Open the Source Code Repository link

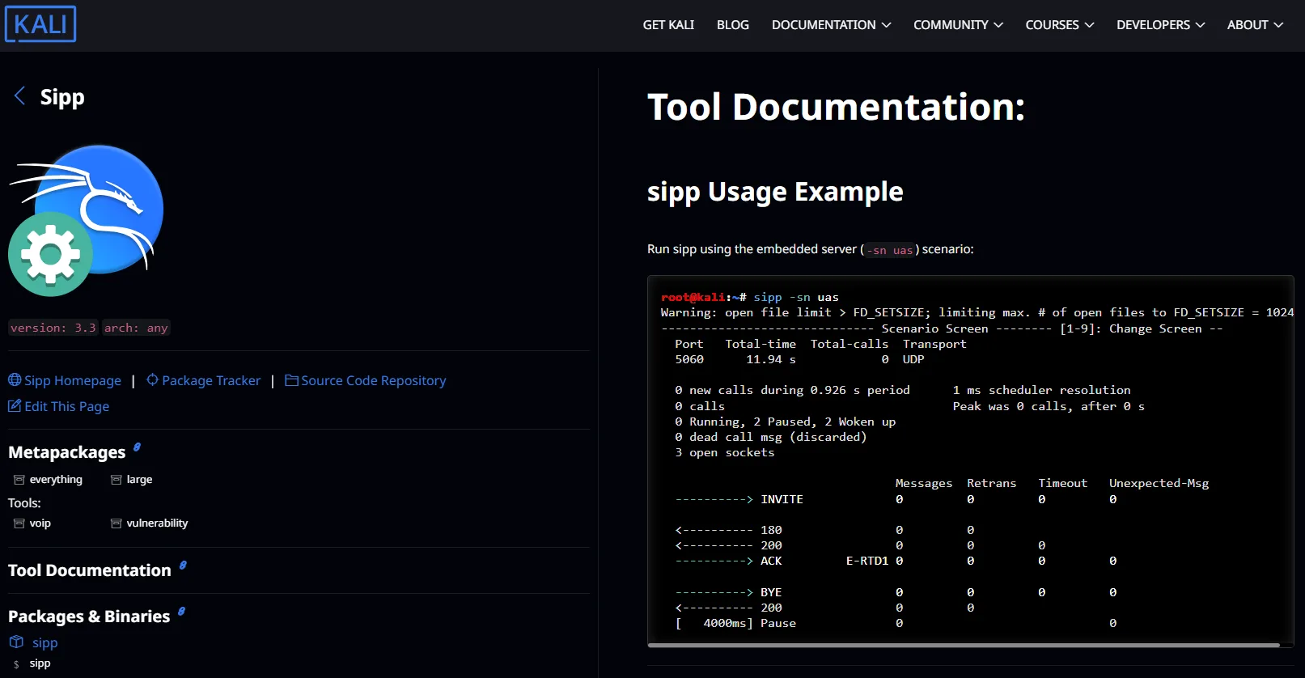click(374, 380)
